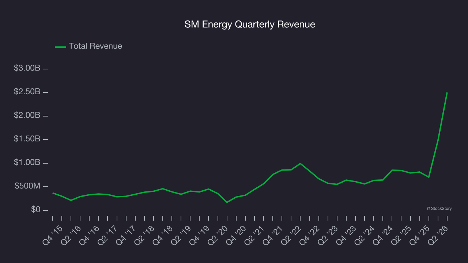Click the Q4 '22 axis label
The height and width of the screenshot is (263, 468).
[310, 236]
